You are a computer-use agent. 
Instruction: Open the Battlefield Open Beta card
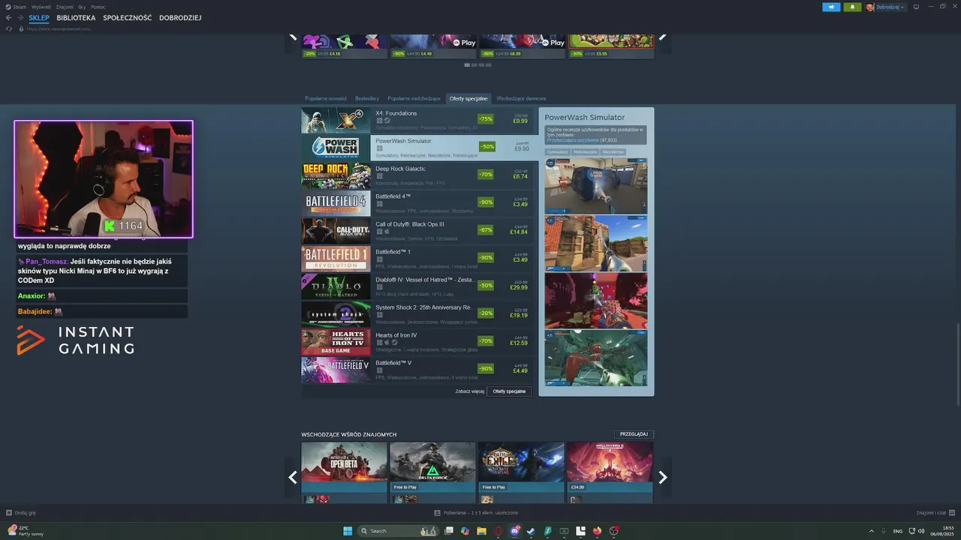tap(344, 472)
